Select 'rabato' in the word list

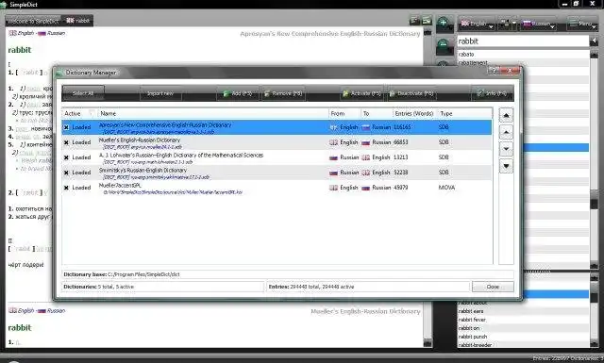click(x=523, y=55)
